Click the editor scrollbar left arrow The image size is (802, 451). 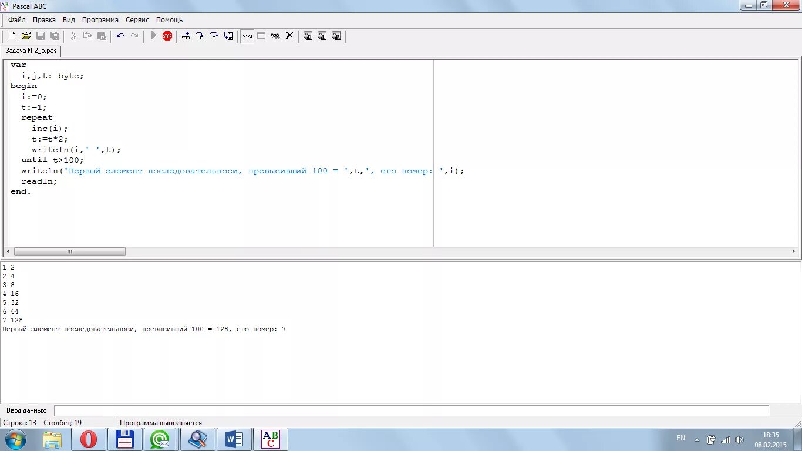(x=8, y=251)
